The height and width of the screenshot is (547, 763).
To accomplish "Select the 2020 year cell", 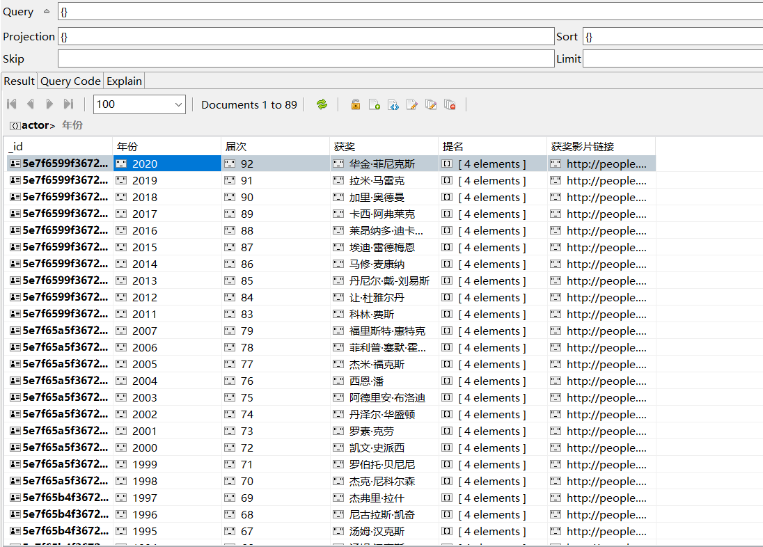I will click(167, 164).
